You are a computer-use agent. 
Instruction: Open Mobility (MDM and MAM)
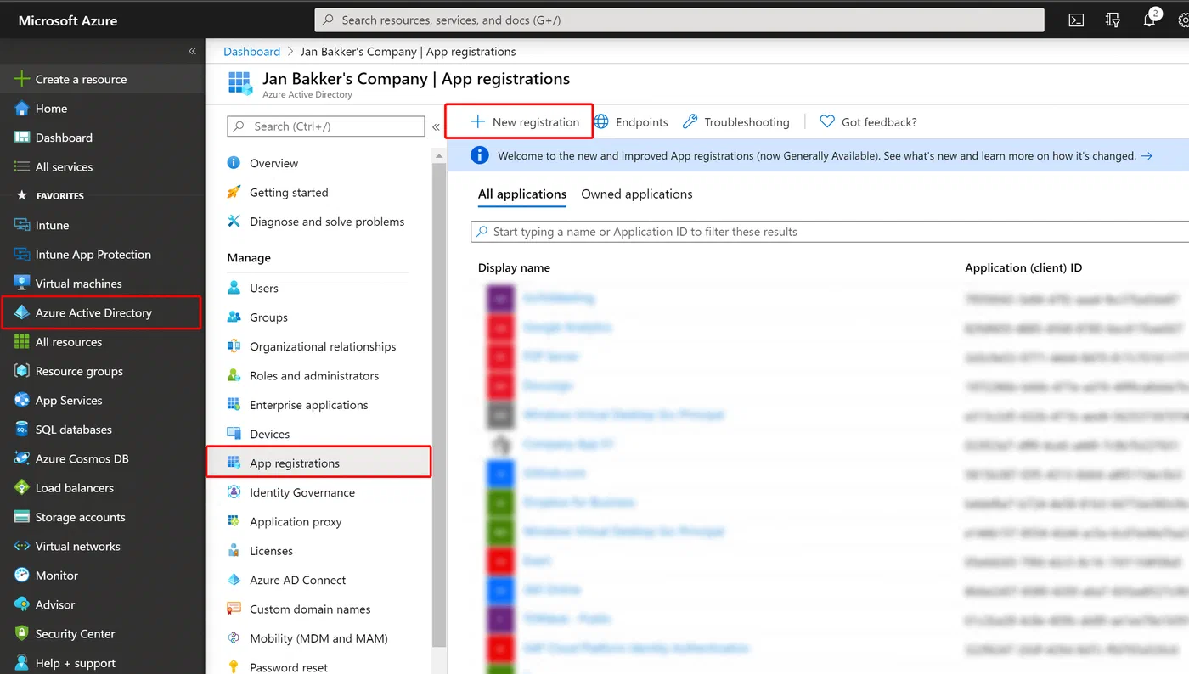318,638
